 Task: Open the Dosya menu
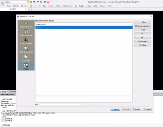9,6
